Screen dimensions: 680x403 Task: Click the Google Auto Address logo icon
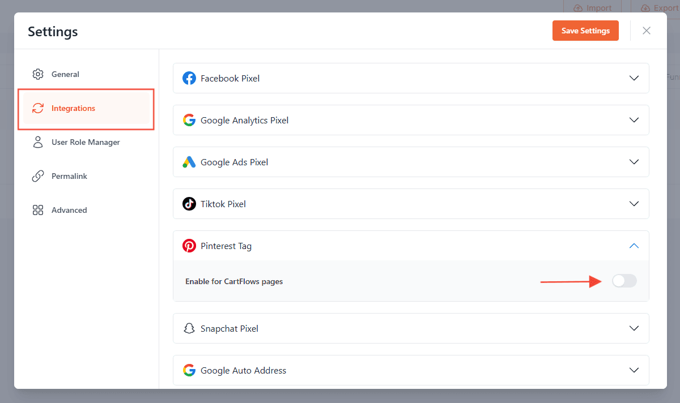coord(189,370)
